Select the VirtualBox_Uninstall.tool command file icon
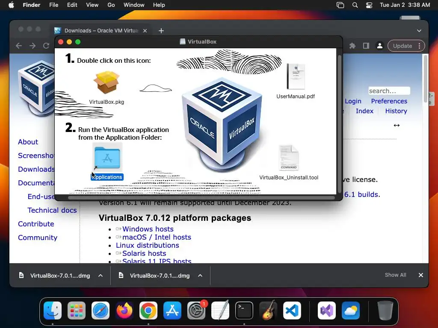Image resolution: width=438 pixels, height=328 pixels. (289, 158)
